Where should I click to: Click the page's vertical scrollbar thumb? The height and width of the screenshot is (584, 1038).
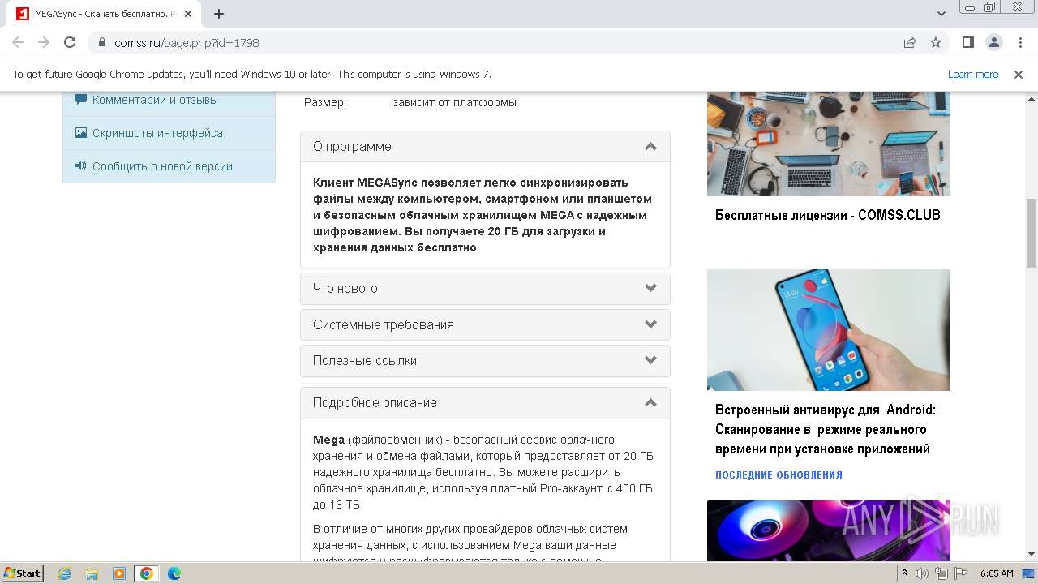tap(1032, 233)
